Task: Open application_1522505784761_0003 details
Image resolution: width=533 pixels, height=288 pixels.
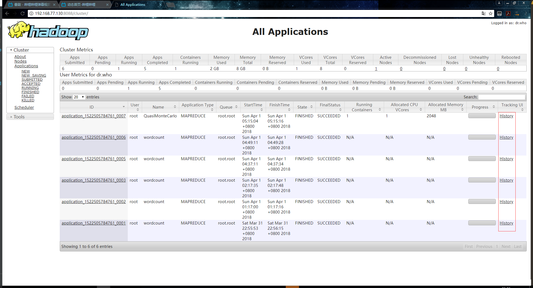Action: coord(94,180)
